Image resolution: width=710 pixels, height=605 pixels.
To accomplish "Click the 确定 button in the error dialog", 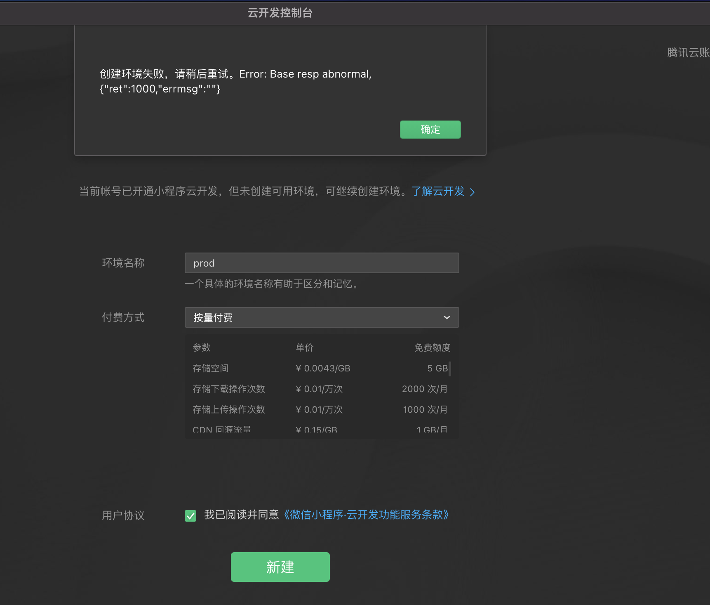I will 430,130.
